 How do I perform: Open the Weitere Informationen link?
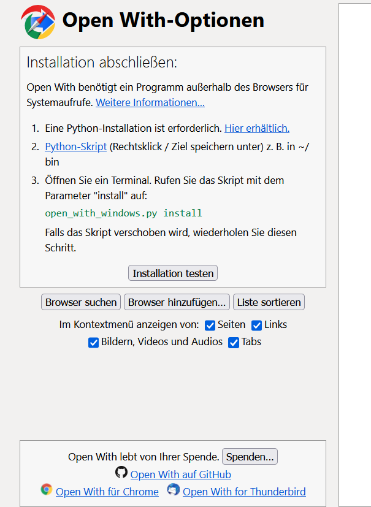click(x=150, y=102)
